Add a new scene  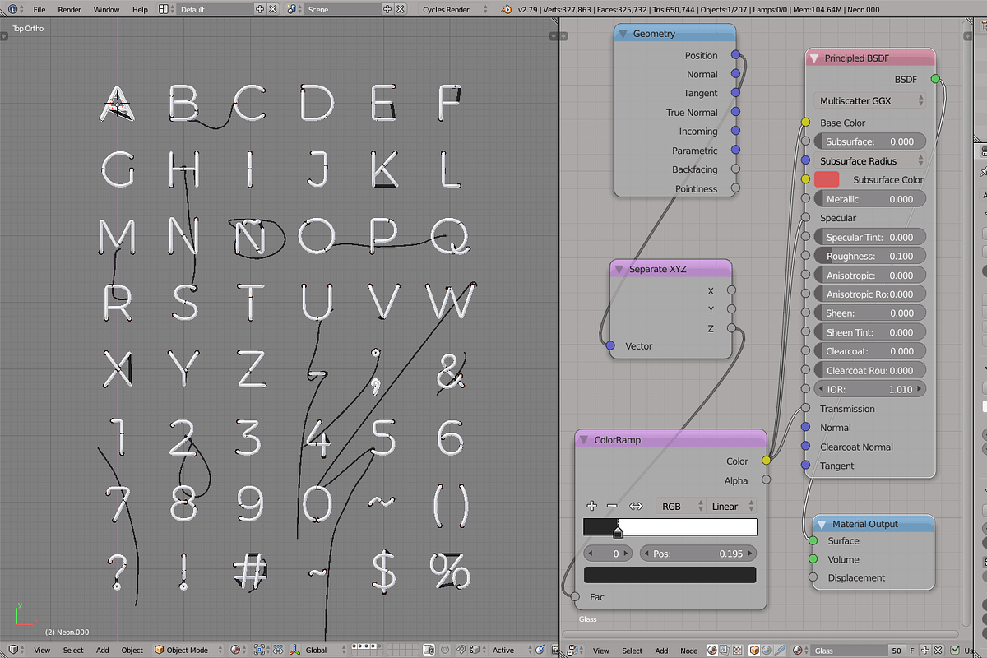pos(387,9)
